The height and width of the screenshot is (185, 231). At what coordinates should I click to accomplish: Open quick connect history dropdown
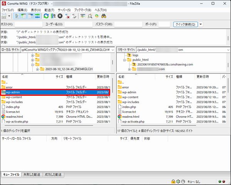point(201,24)
